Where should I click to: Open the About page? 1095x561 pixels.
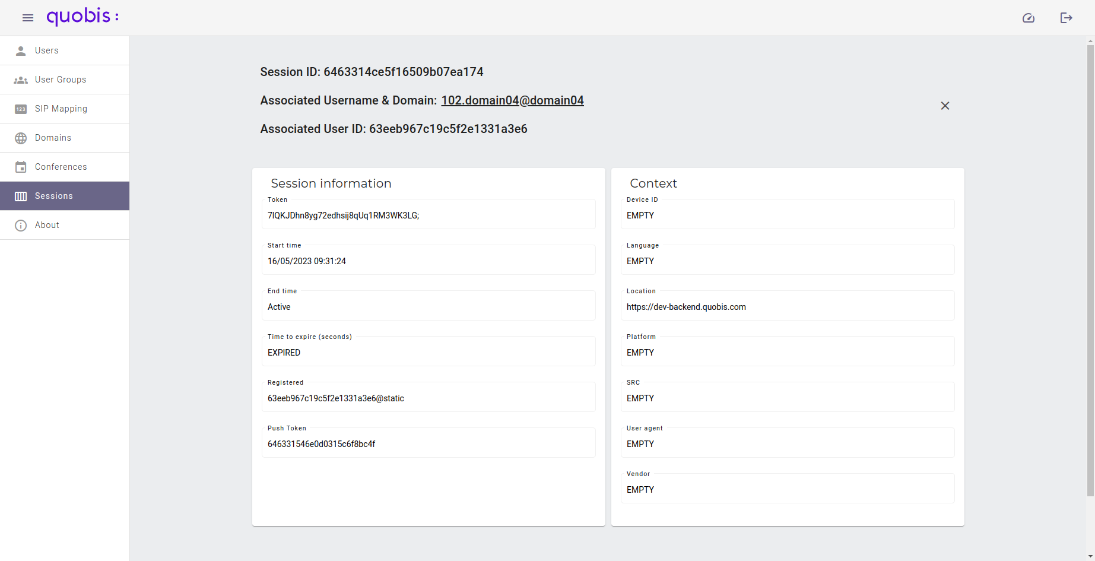[x=65, y=225]
